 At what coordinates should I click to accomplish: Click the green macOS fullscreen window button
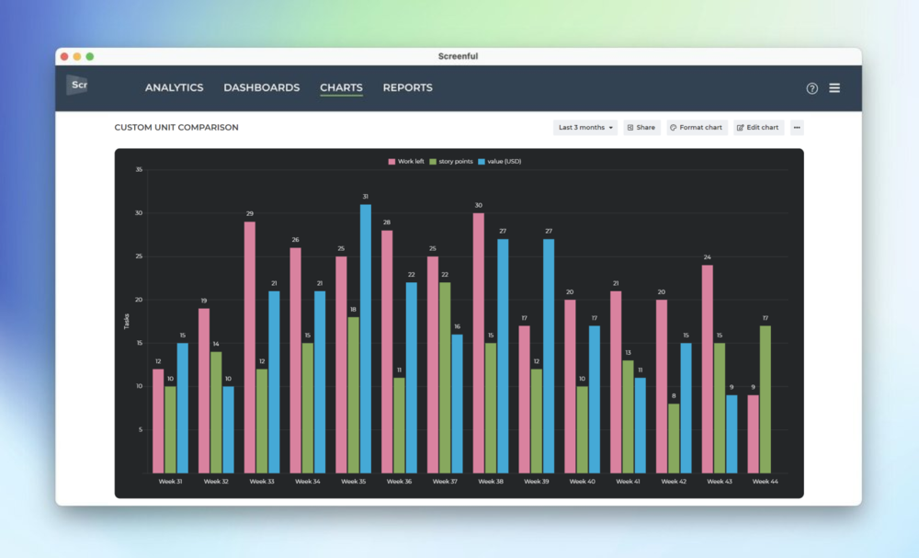pyautogui.click(x=90, y=56)
